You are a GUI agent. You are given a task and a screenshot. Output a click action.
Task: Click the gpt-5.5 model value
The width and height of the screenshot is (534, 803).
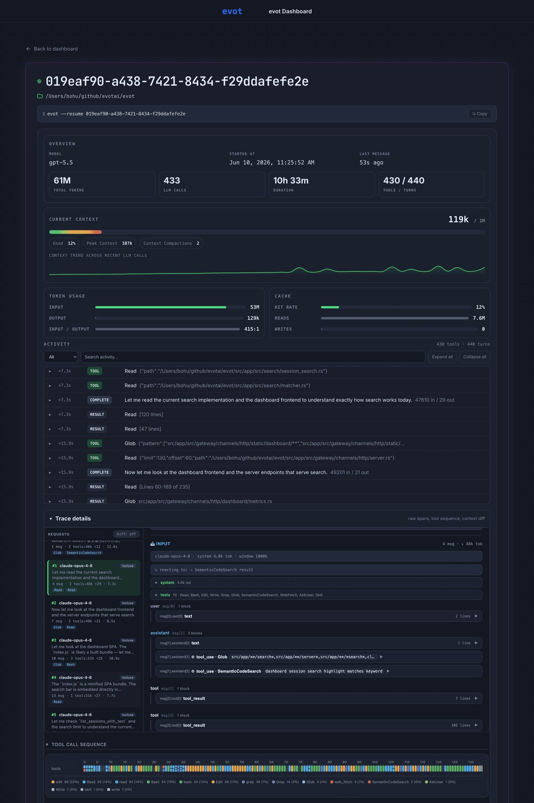pyautogui.click(x=61, y=162)
